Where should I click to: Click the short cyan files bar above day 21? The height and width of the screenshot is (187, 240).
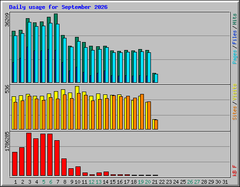[156, 78]
